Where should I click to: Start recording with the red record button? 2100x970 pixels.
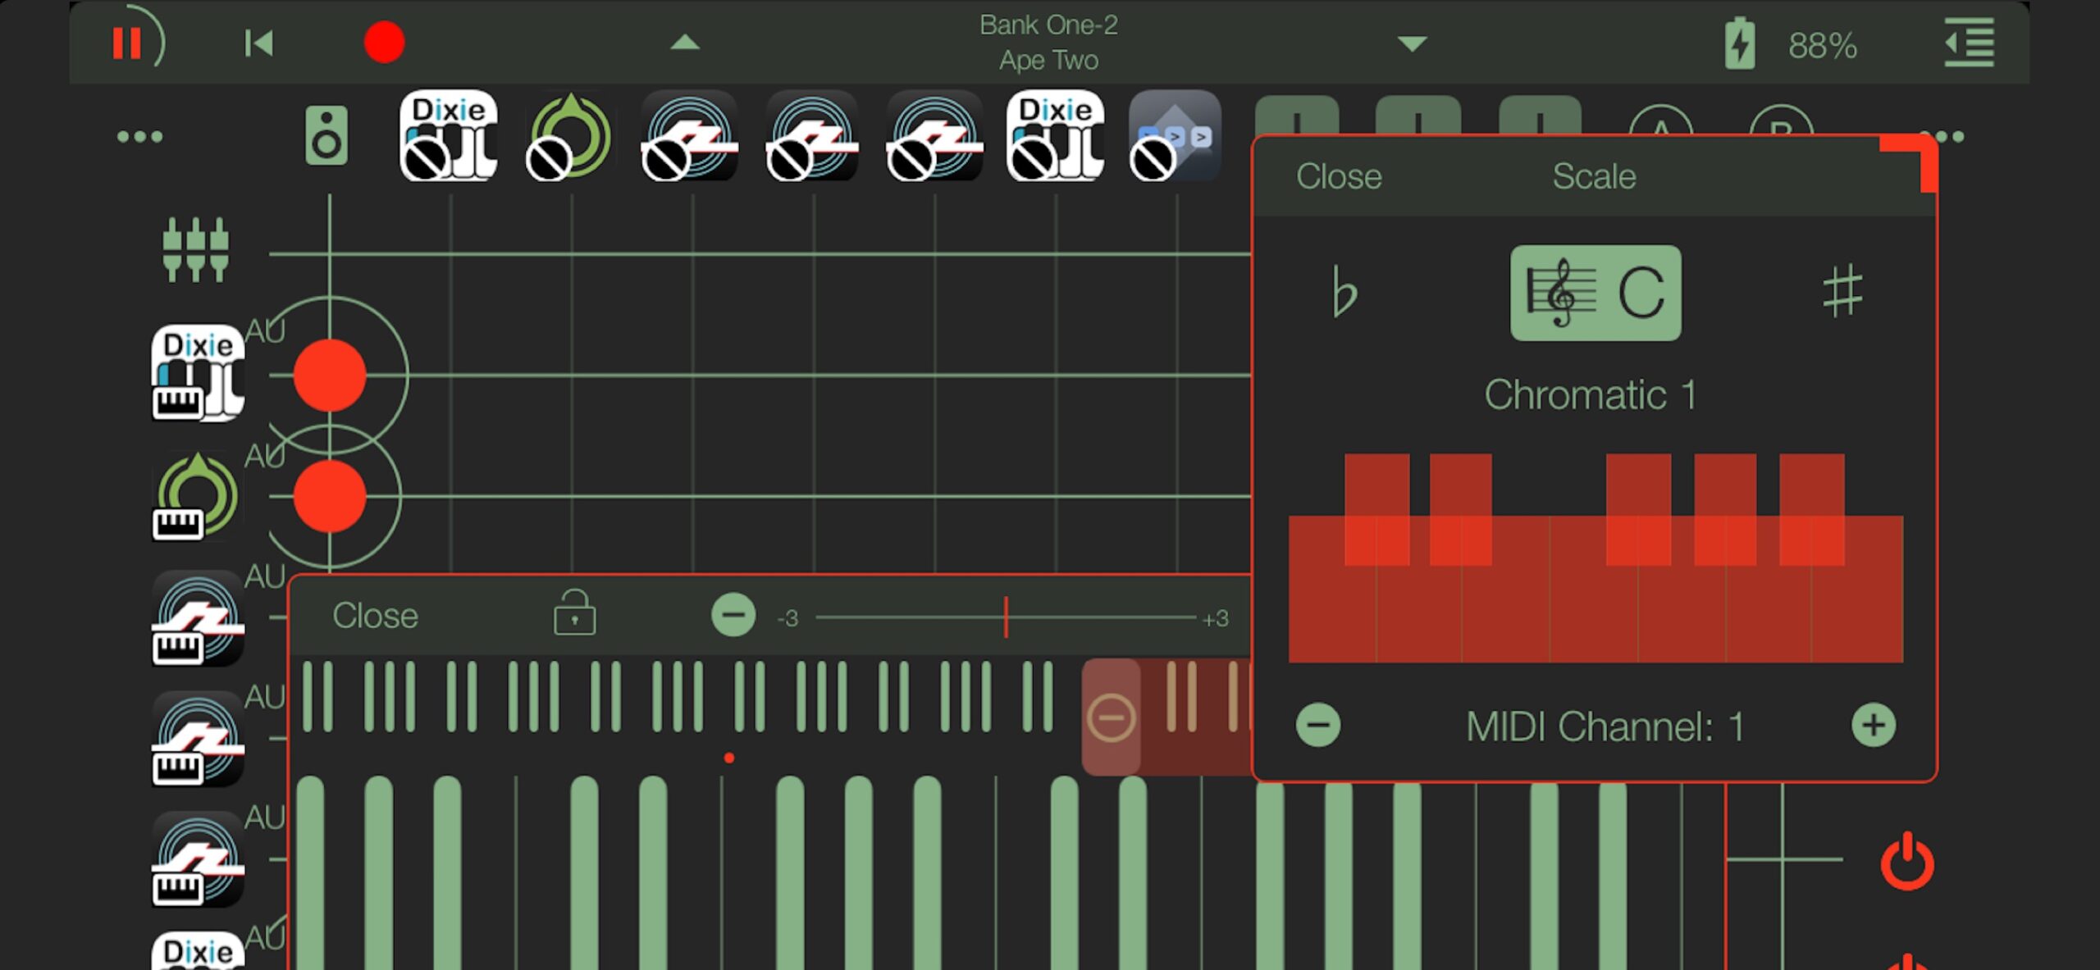pyautogui.click(x=384, y=43)
